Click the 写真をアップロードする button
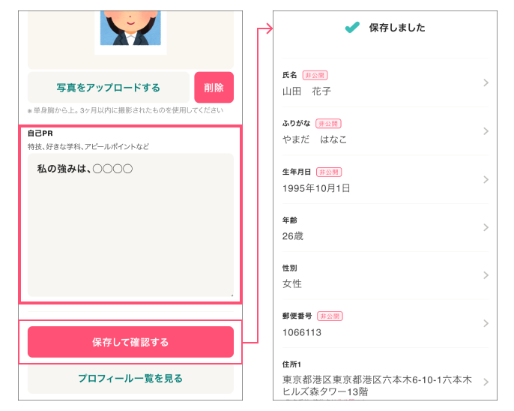 coord(109,88)
